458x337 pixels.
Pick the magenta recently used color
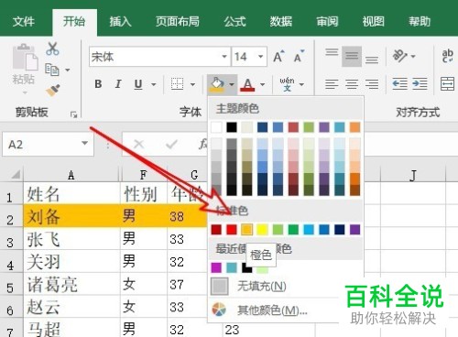tap(216, 267)
